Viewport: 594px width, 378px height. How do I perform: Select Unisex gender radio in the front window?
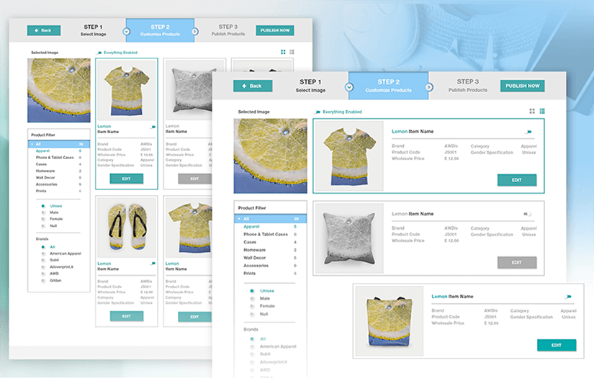click(x=252, y=291)
